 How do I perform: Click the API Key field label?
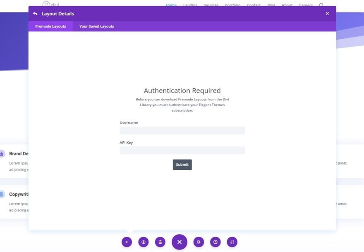[126, 143]
